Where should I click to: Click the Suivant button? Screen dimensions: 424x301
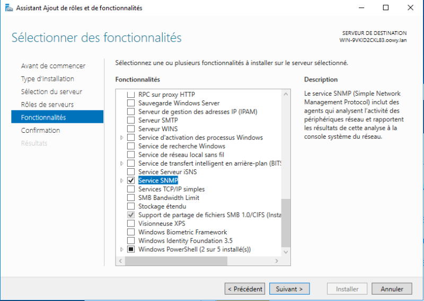pyautogui.click(x=289, y=289)
